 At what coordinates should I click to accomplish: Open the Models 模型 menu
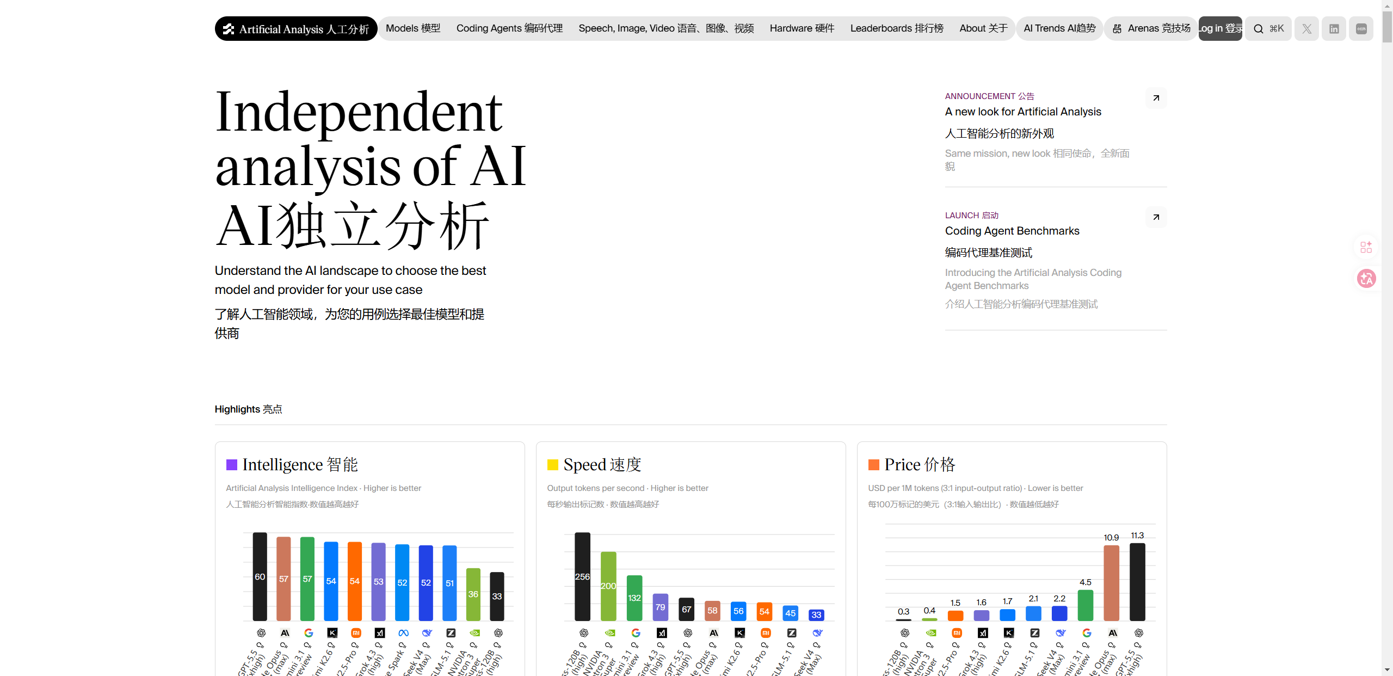click(413, 28)
